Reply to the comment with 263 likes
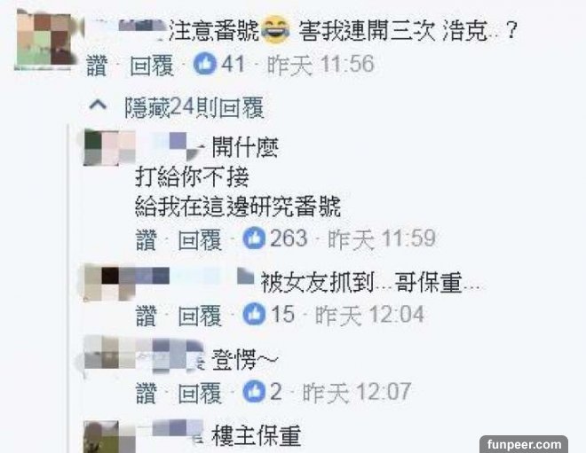586x453 pixels. click(200, 239)
